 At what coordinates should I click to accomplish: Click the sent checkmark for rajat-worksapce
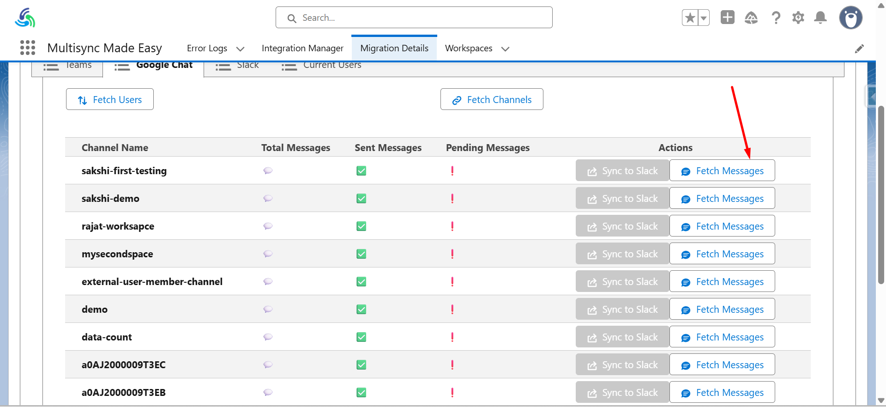coord(362,226)
